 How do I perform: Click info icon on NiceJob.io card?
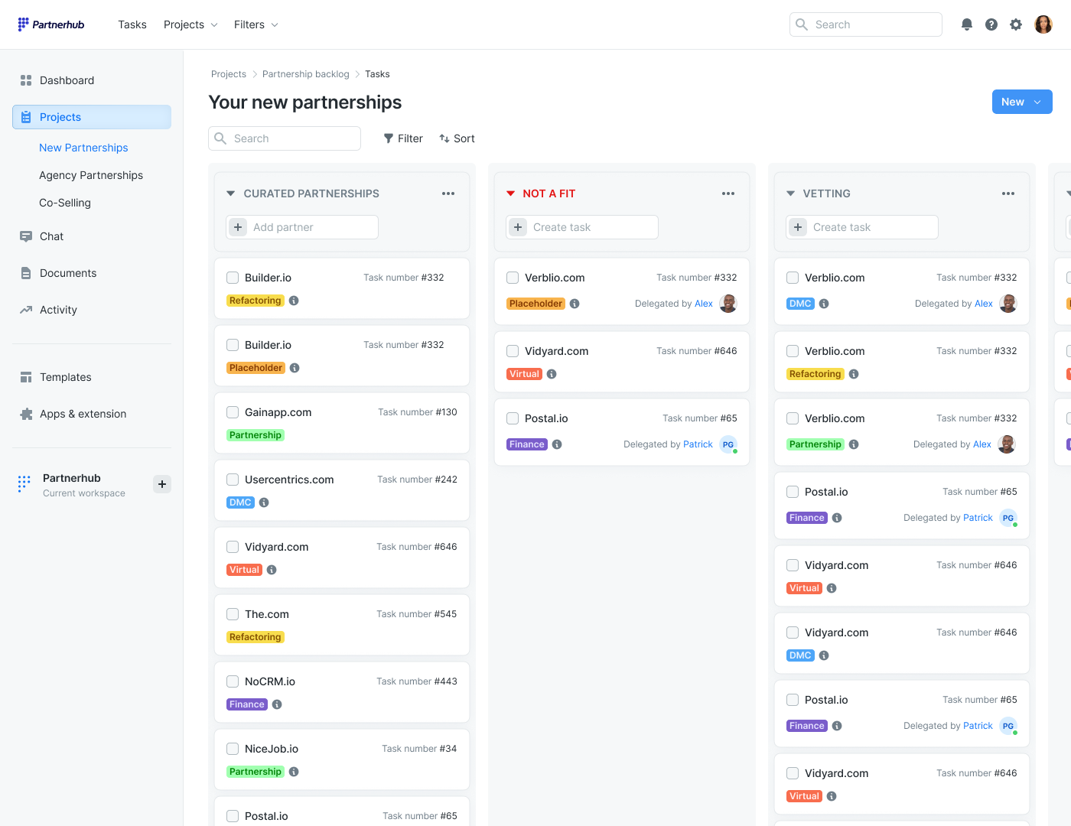(294, 772)
